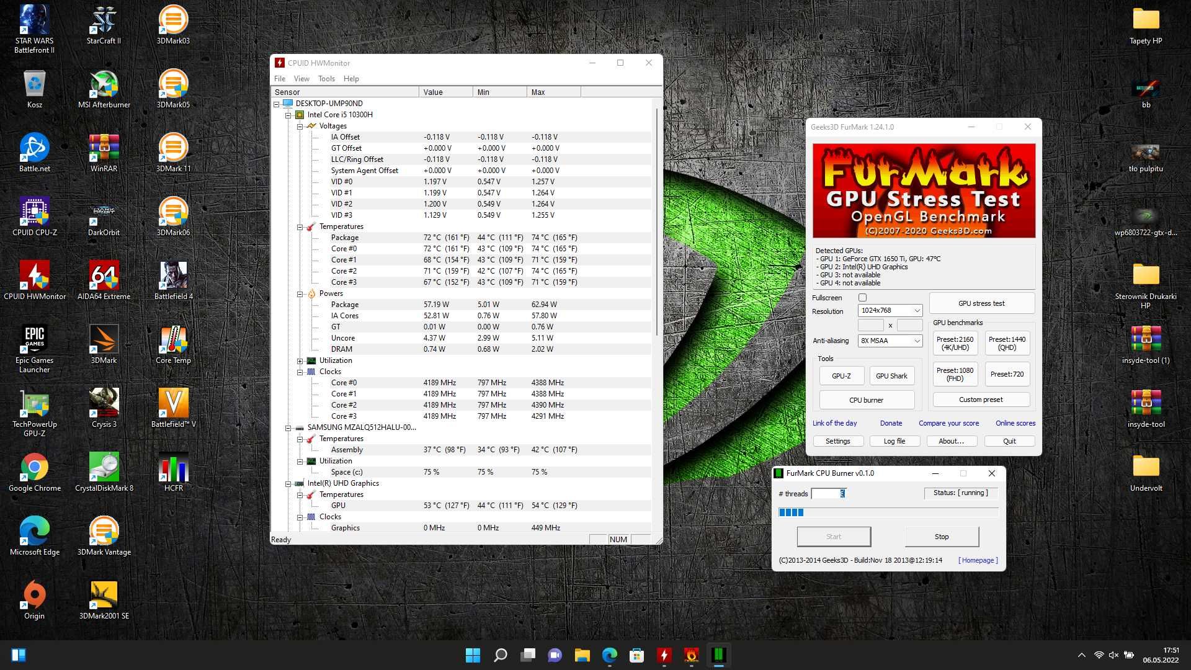The image size is (1191, 670).
Task: Select the WinRAR desktop icon
Action: pyautogui.click(x=104, y=153)
